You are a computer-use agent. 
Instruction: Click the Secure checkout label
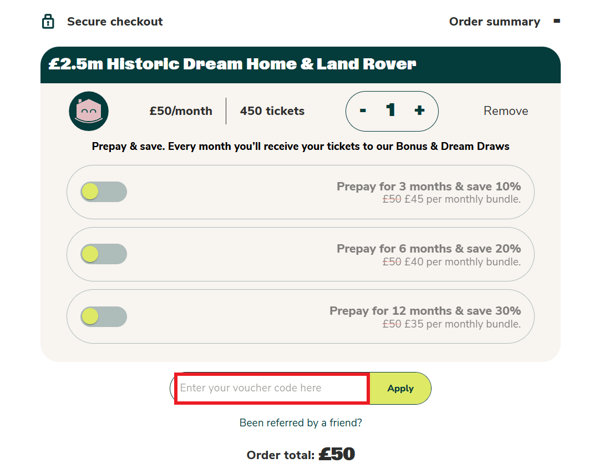point(115,22)
